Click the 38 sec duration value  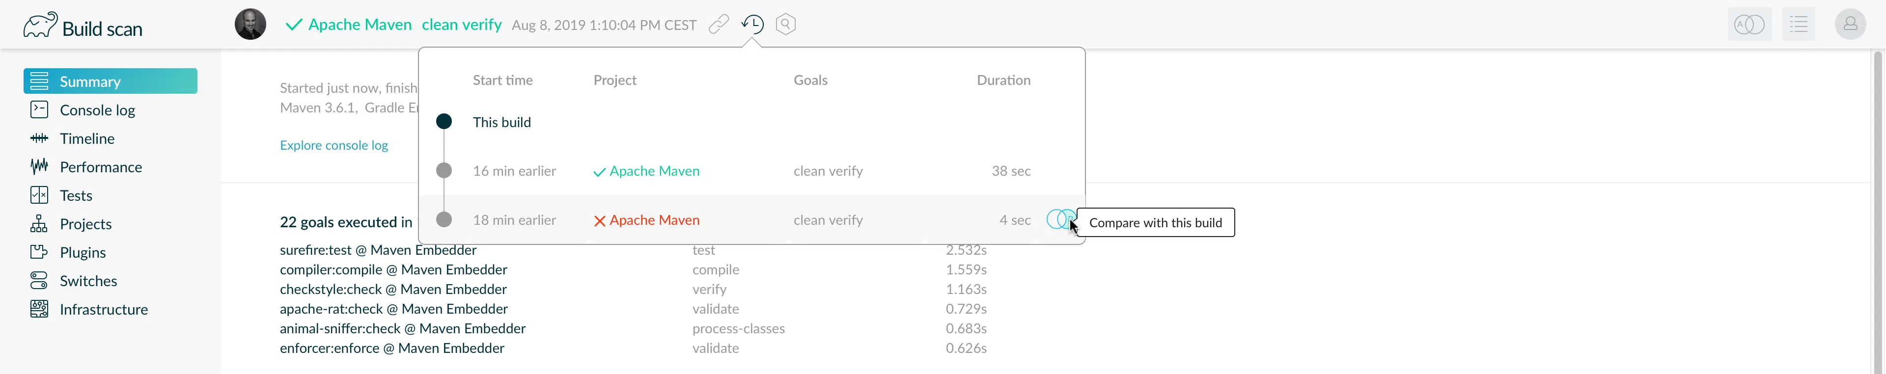(x=1011, y=171)
